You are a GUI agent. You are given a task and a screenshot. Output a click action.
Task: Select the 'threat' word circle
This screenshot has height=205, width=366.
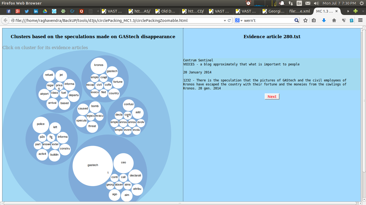92,127
